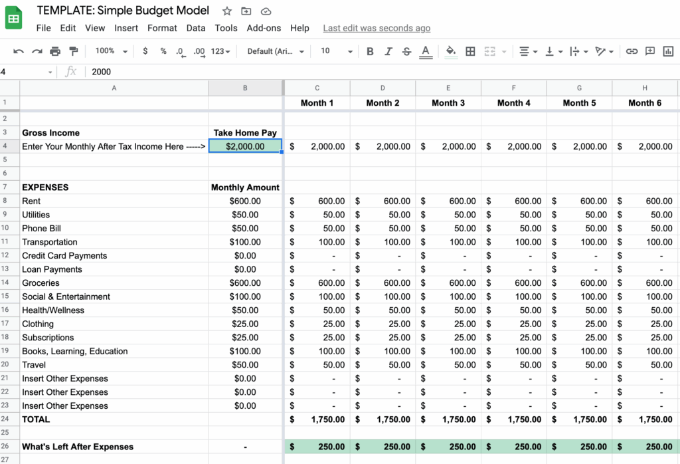Open the Add-ons menu

coord(262,28)
